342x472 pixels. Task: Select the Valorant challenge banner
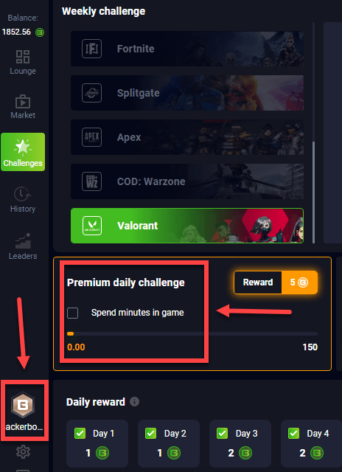(187, 226)
